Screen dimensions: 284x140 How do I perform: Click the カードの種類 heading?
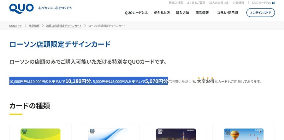30,106
